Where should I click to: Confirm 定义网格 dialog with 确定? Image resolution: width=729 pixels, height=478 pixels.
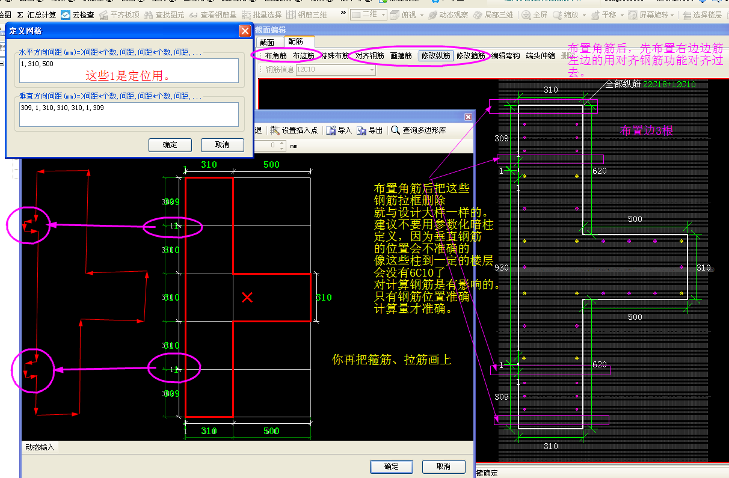[170, 145]
